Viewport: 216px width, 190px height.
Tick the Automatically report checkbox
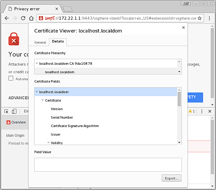coord(11,78)
